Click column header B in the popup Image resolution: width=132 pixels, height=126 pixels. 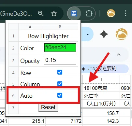pyautogui.click(x=60, y=27)
